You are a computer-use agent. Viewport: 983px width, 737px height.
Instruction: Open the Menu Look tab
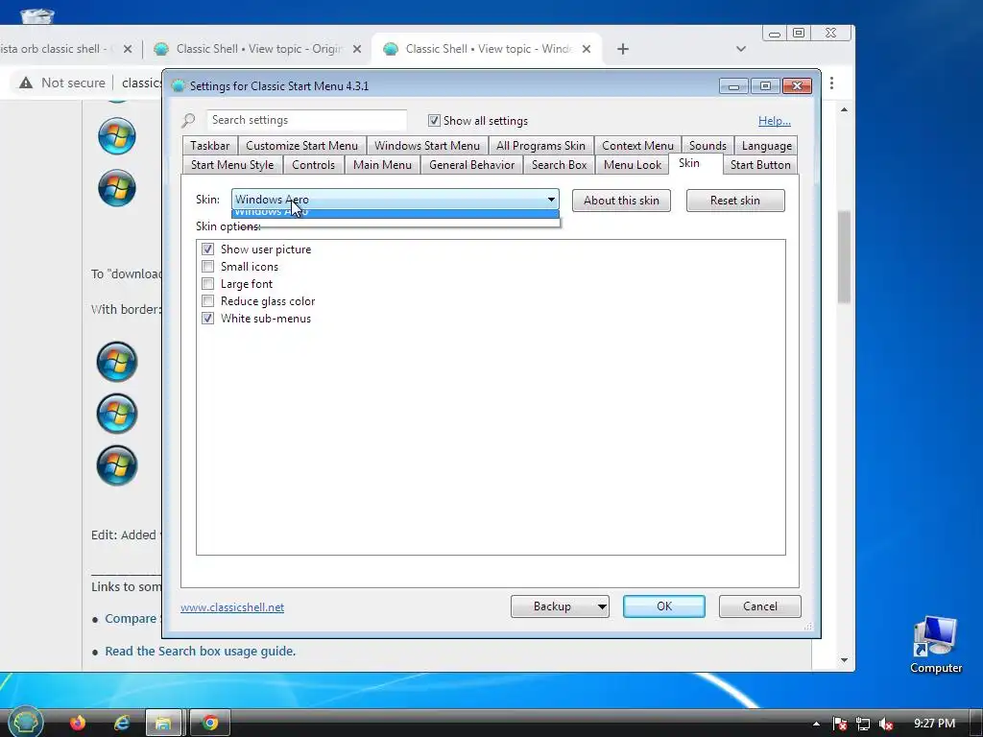pyautogui.click(x=632, y=165)
